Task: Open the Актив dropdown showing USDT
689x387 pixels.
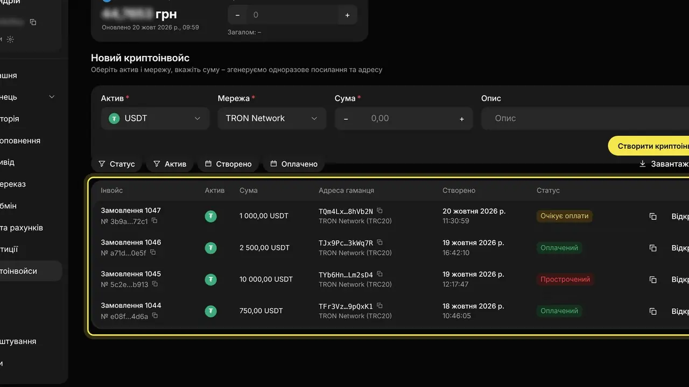Action: click(x=155, y=118)
